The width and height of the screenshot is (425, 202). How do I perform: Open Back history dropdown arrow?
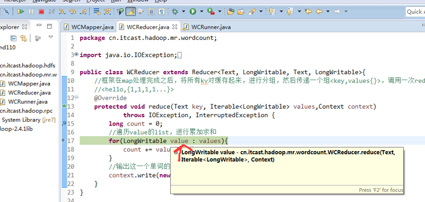point(328,12)
